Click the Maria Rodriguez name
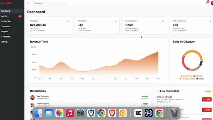Image resolution: width=213 pixels, height=120 pixels. [43, 104]
